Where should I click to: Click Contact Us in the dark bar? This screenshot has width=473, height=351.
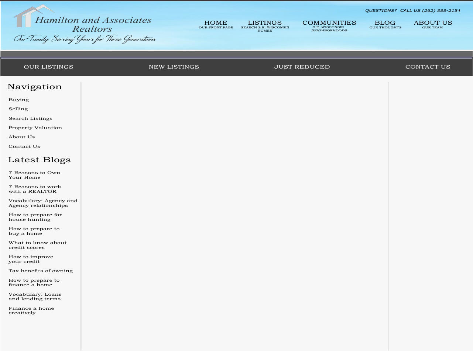click(x=428, y=67)
